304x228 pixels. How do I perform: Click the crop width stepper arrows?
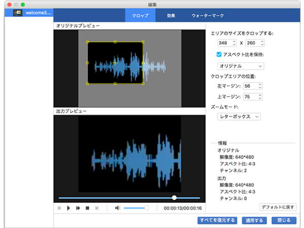point(234,43)
